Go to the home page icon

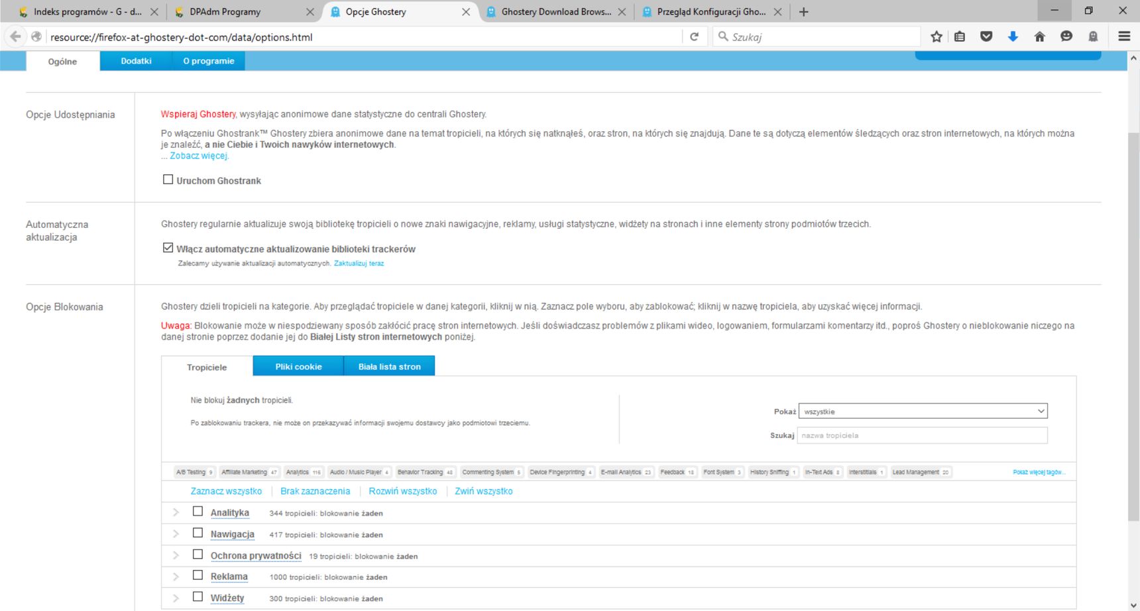point(1039,36)
